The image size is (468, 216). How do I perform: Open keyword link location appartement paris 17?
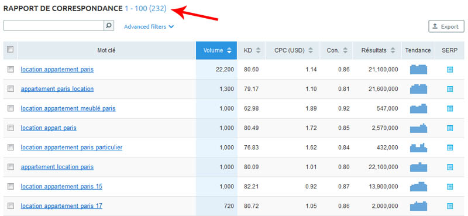61,206
